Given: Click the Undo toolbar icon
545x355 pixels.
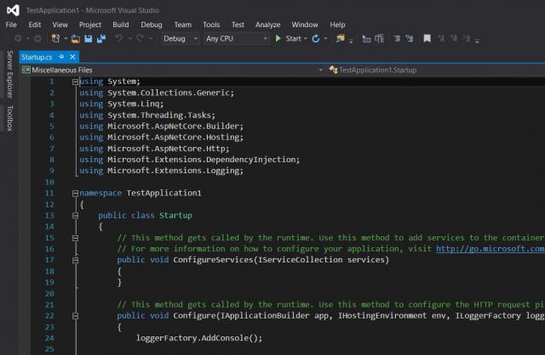Looking at the screenshot, I should tap(118, 38).
